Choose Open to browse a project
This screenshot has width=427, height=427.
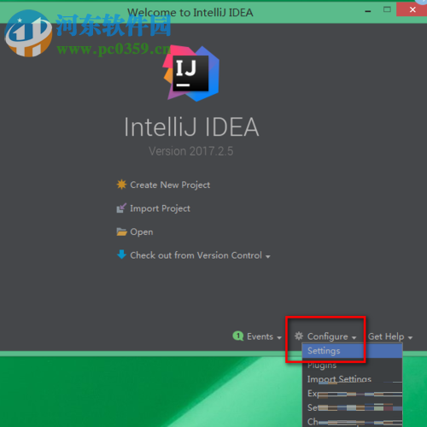[x=142, y=232]
